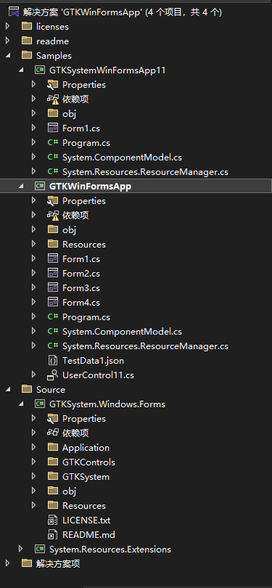Click the LICENSE.txt file icon

(53, 520)
